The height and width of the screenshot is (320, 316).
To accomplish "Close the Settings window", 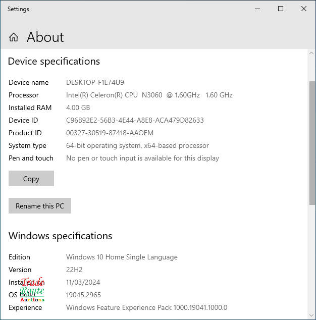I will [304, 9].
